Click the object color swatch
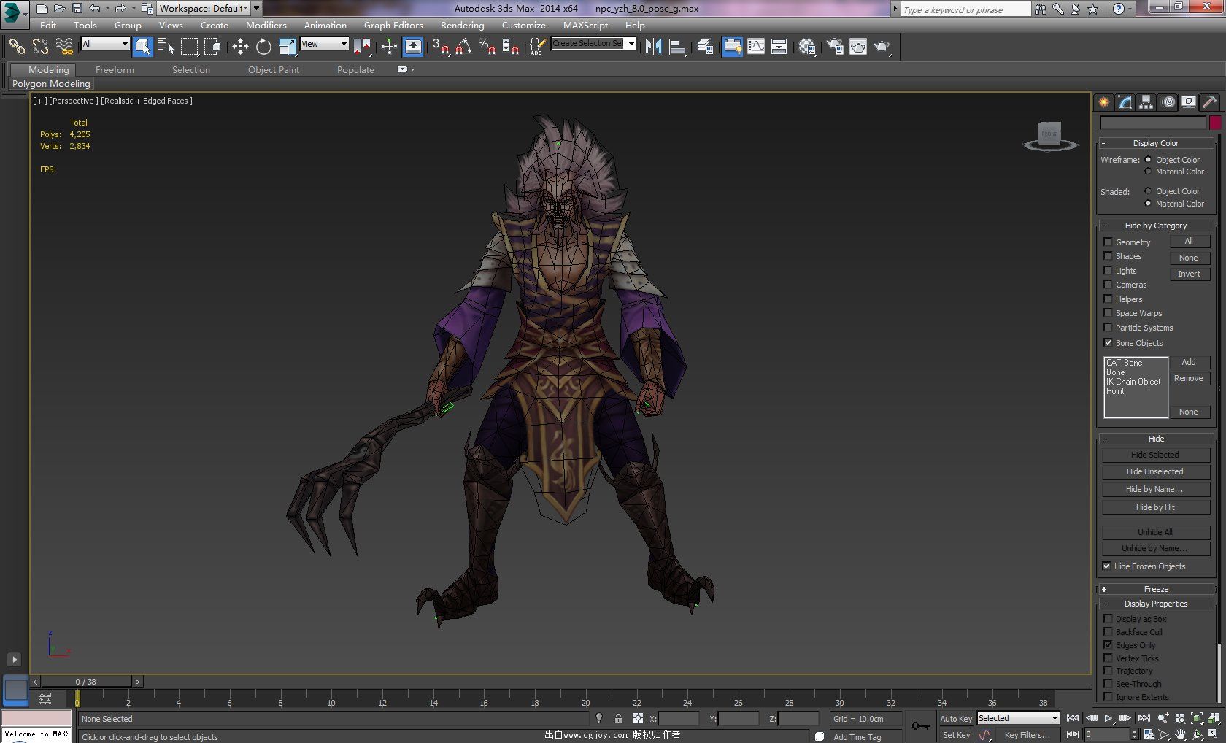Screen dimensions: 1226x743 click(x=1215, y=123)
